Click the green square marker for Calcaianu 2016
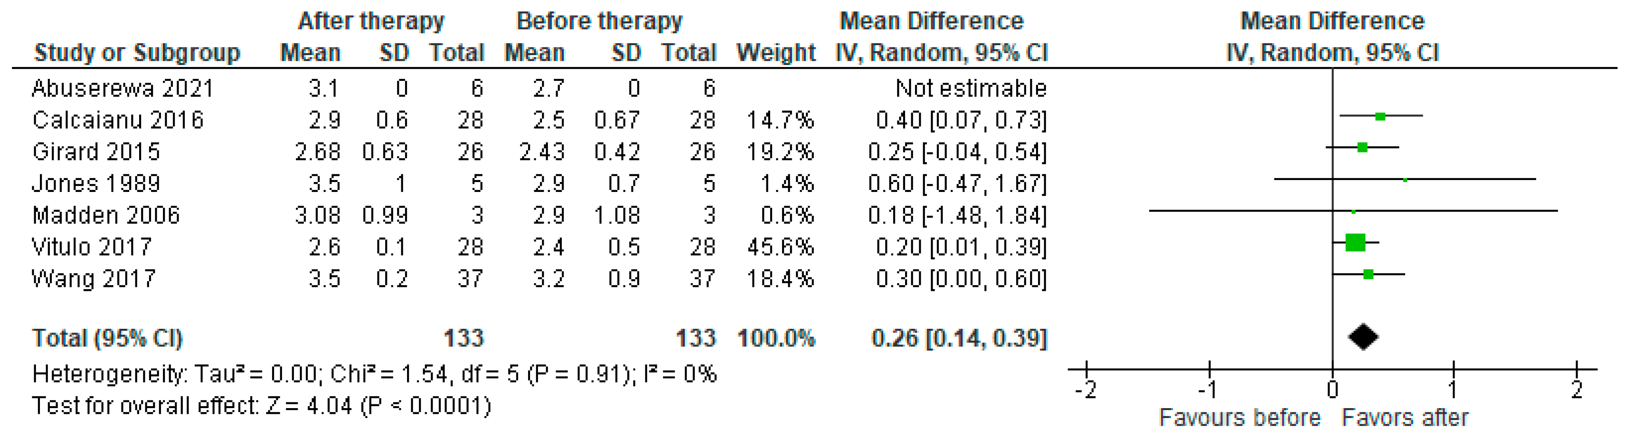Image resolution: width=1634 pixels, height=441 pixels. tap(1380, 117)
